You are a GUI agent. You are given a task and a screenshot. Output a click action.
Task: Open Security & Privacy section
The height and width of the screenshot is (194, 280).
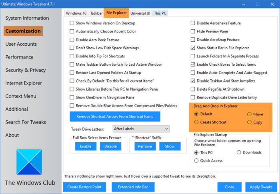coord(26,70)
